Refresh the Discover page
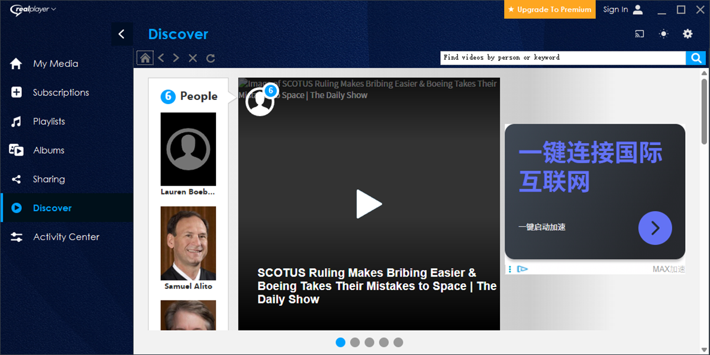Screen dimensions: 710x355 tap(211, 57)
